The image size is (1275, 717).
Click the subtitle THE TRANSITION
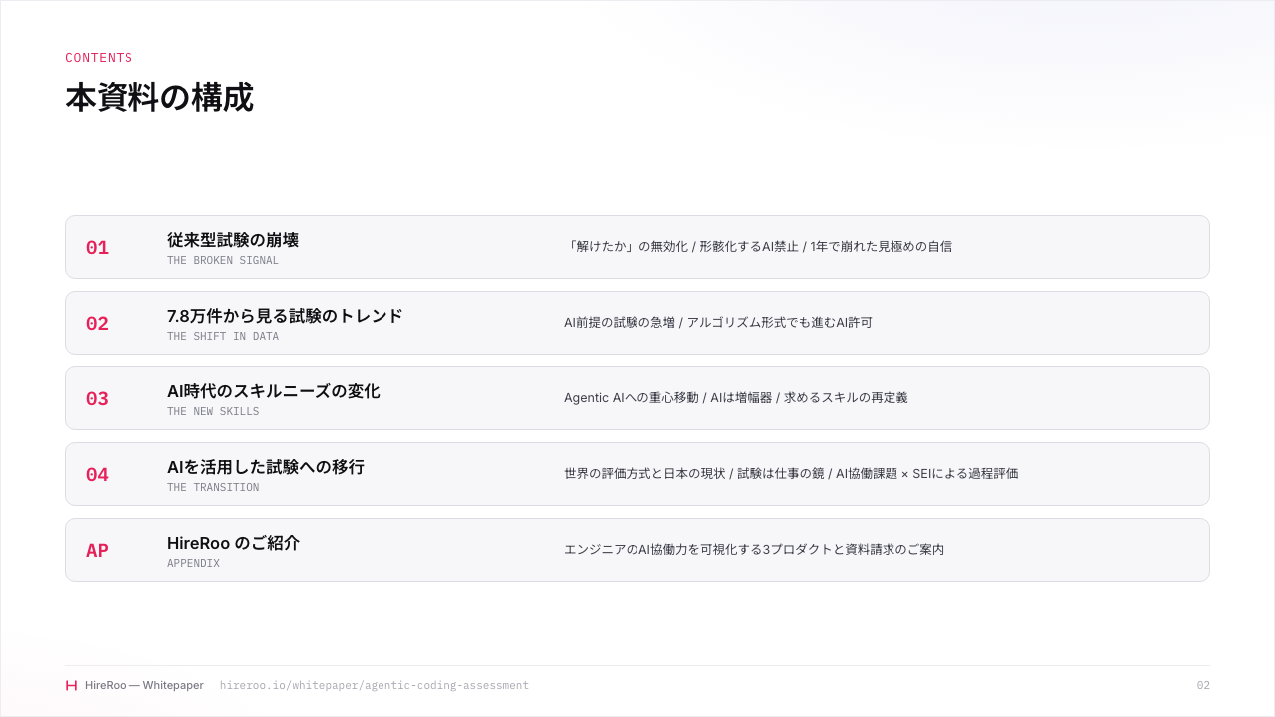coord(213,488)
